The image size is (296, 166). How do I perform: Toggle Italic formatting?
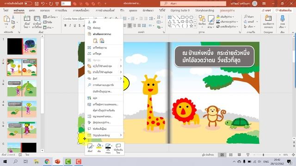tap(70, 25)
